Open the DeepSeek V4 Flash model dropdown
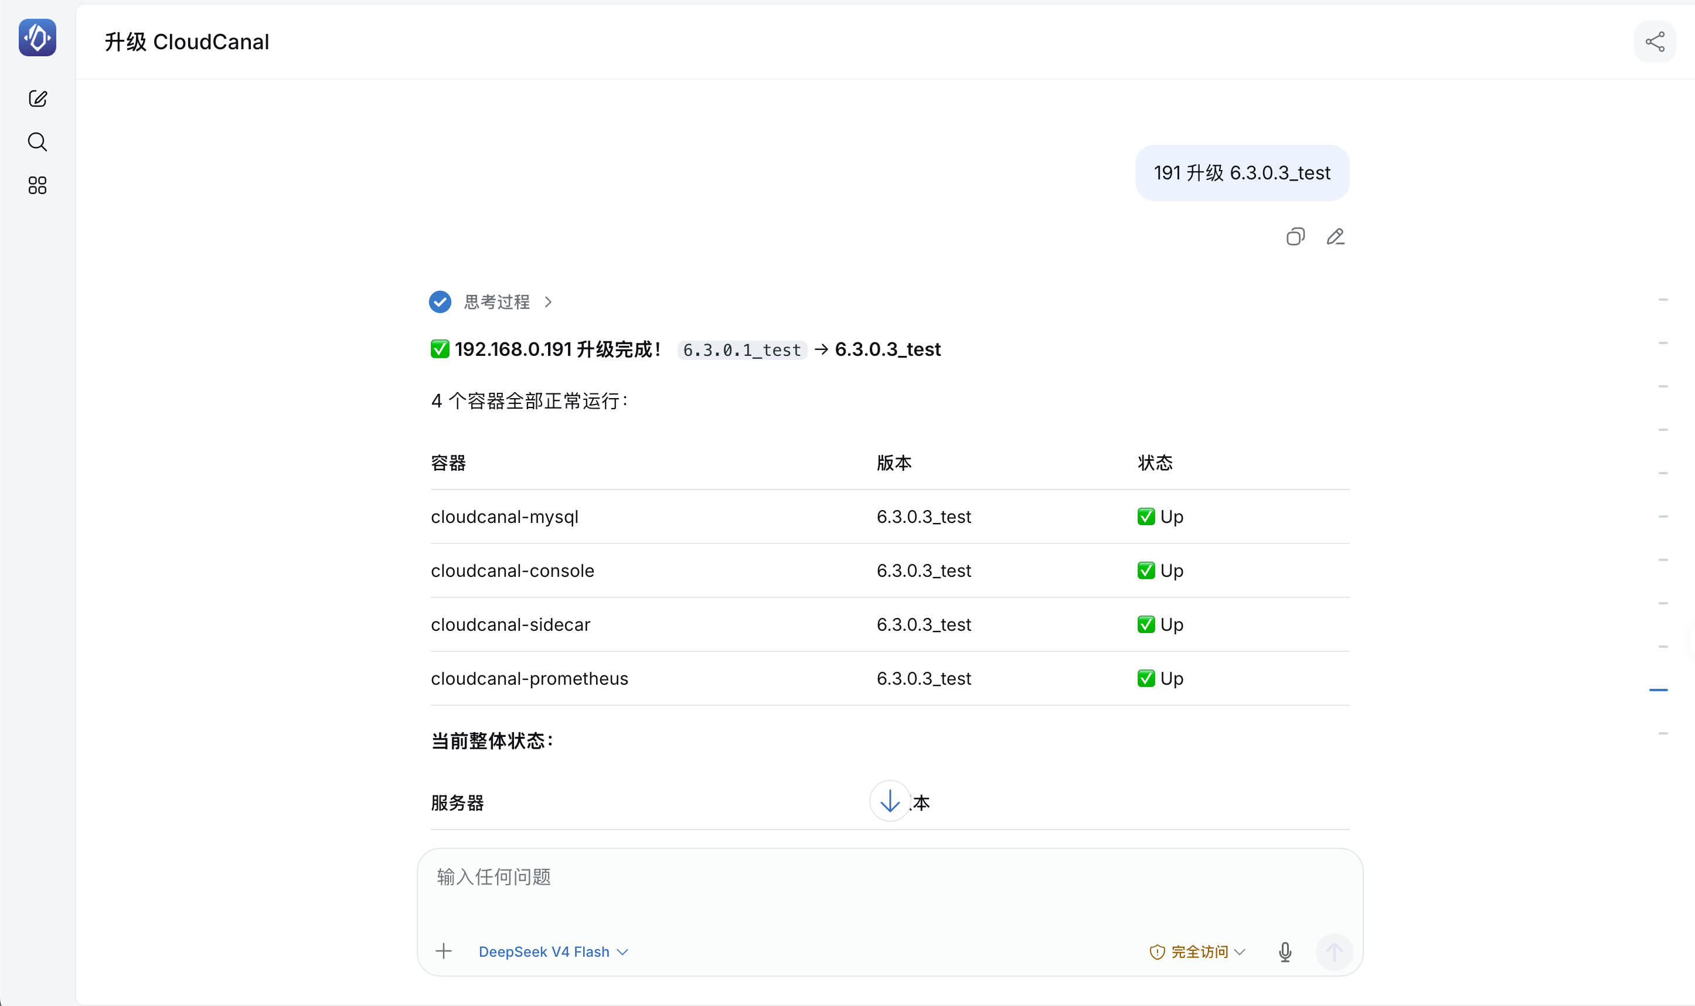This screenshot has width=1695, height=1006. click(553, 951)
